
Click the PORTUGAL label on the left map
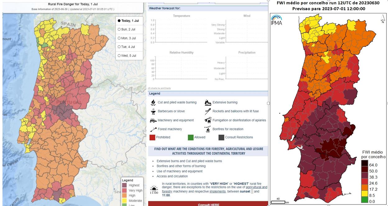coord(69,102)
